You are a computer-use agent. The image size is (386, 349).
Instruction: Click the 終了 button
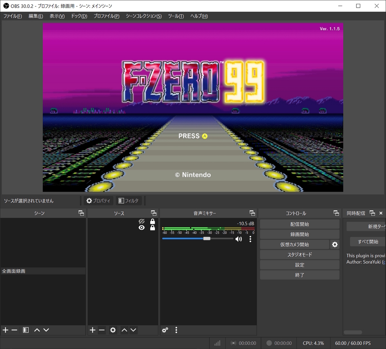(299, 275)
